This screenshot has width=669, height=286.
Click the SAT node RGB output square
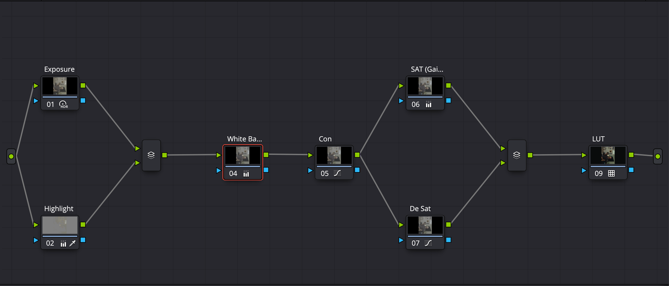click(x=448, y=86)
